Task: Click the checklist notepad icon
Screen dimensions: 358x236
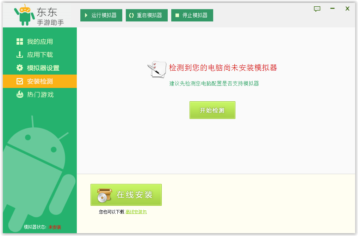Action: pyautogui.click(x=157, y=69)
